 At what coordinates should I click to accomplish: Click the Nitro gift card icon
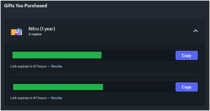(x=16, y=32)
